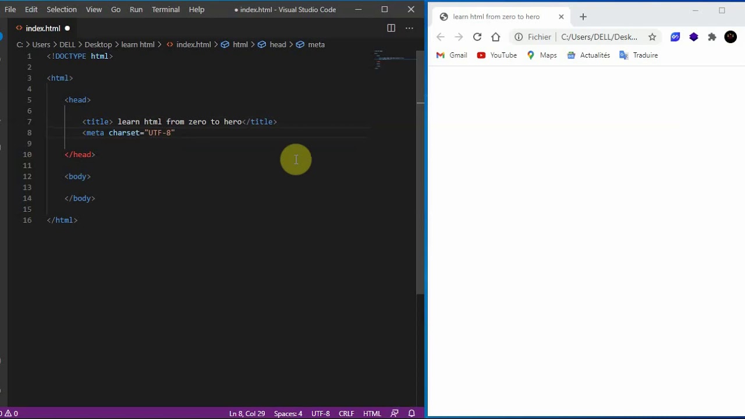Click the Chrome address bar URL
The width and height of the screenshot is (745, 419).
point(599,37)
